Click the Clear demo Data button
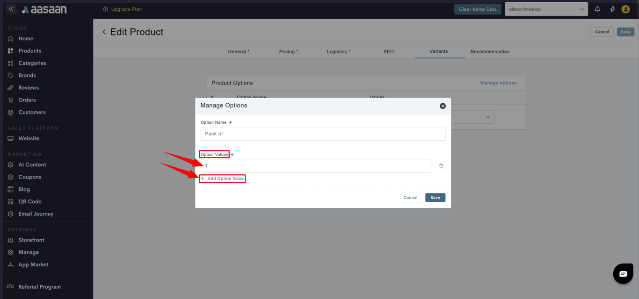 (478, 9)
